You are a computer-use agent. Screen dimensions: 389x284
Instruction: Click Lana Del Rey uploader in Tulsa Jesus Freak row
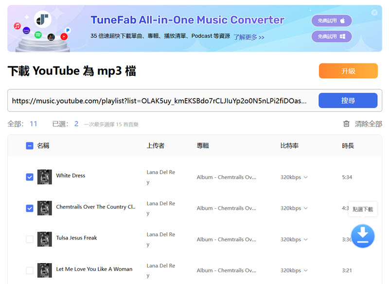[x=161, y=239]
